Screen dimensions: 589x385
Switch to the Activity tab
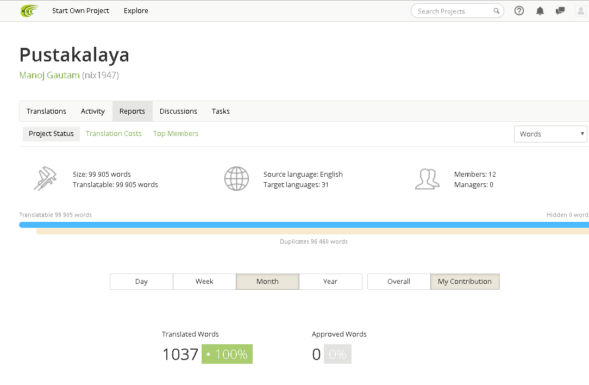tap(93, 111)
